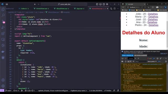Open the Extensions view

3,33
